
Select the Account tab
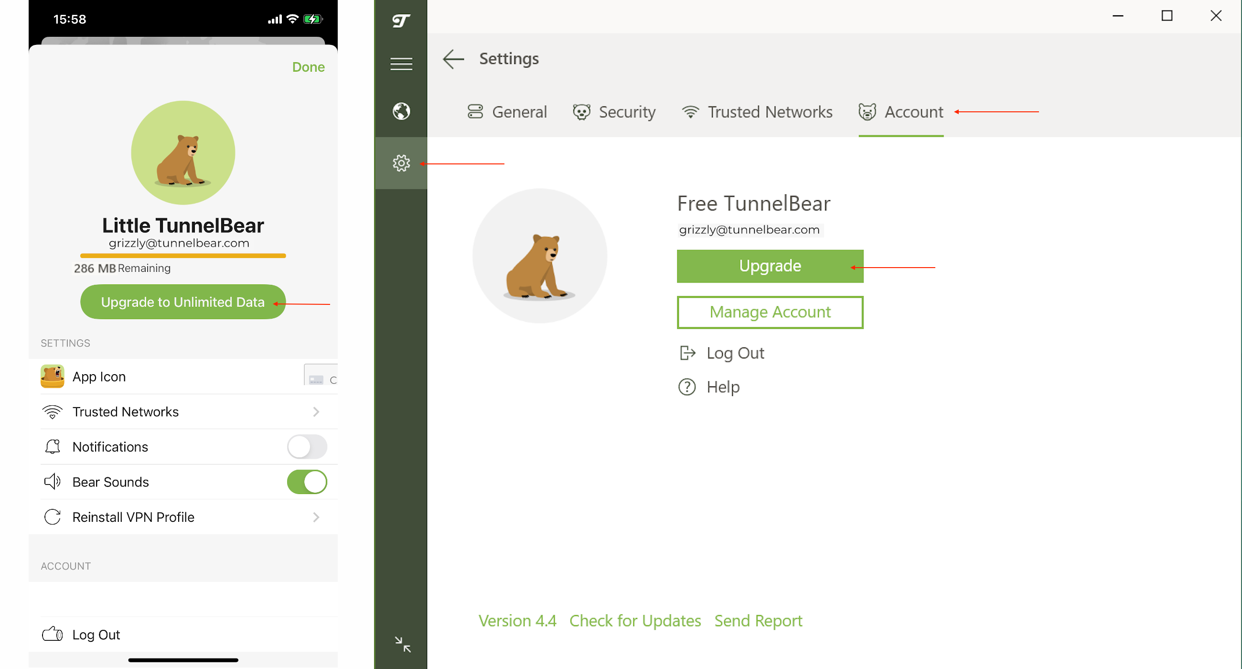[900, 112]
